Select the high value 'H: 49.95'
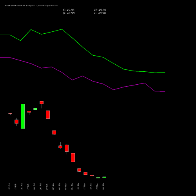This screenshot has width=196, height=196. tap(100, 10)
